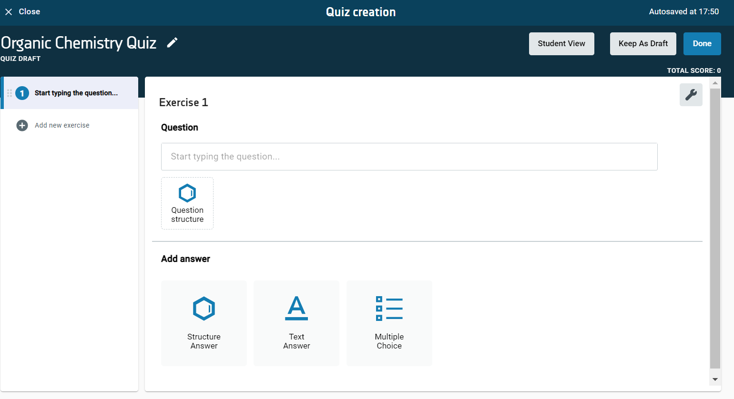Add a new exercise with the plus icon

22,125
